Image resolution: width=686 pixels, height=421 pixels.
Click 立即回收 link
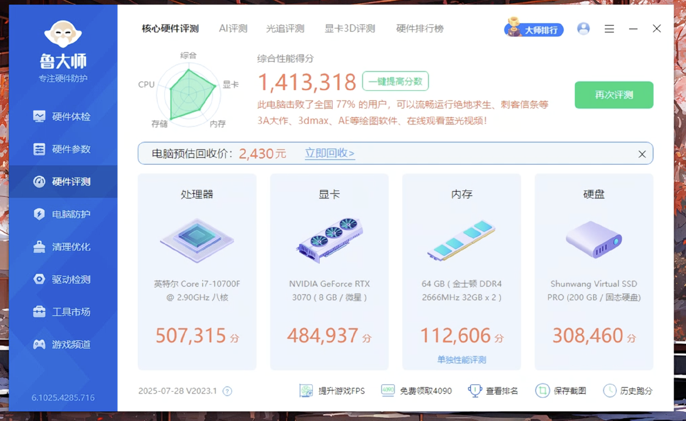pyautogui.click(x=329, y=153)
